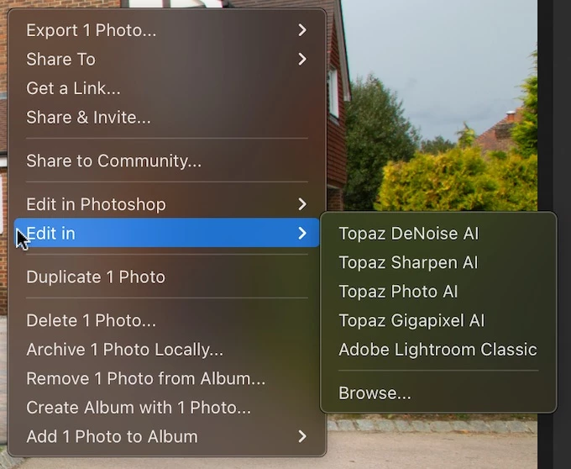
Task: Expand Add 1 Photo to Album chevron
Action: 302,436
